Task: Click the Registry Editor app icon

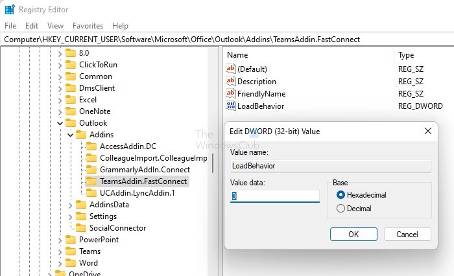Action: click(x=9, y=10)
